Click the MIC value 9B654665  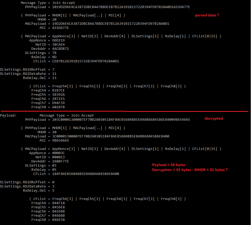(x=61, y=141)
